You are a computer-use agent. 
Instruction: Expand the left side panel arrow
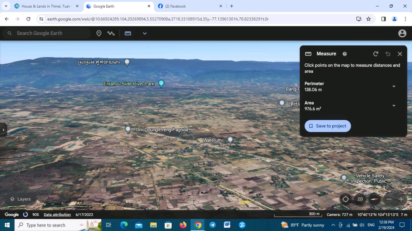(3, 130)
